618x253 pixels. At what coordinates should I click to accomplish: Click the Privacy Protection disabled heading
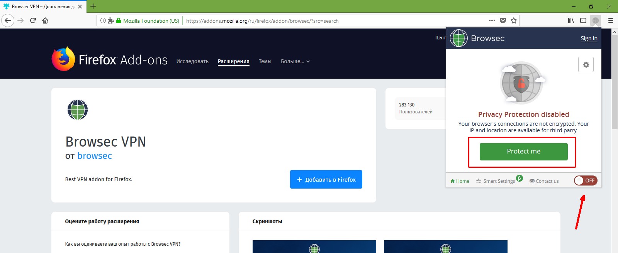(x=524, y=114)
